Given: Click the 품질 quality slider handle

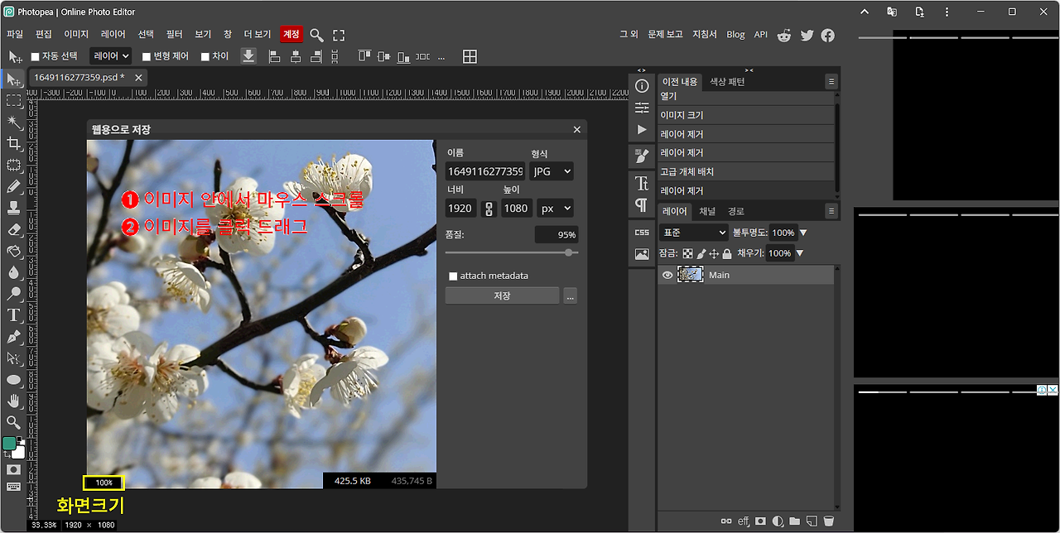Looking at the screenshot, I should 569,252.
